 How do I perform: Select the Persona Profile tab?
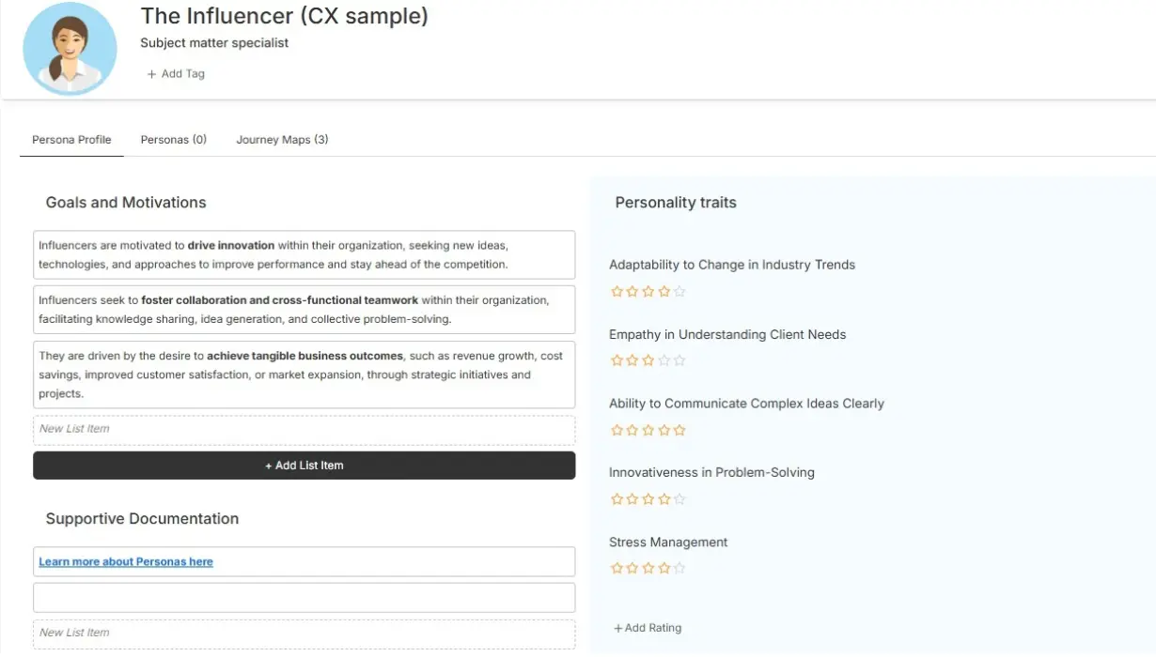click(x=70, y=139)
